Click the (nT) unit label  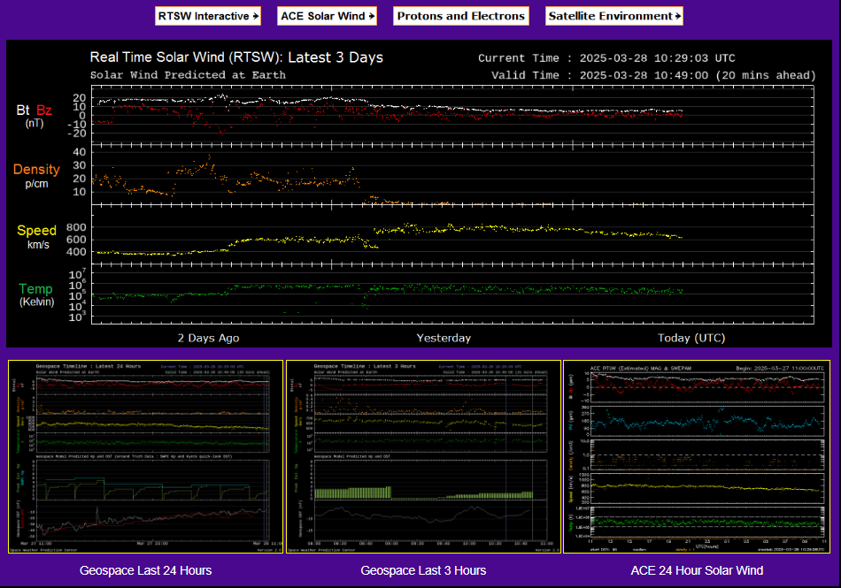[35, 123]
